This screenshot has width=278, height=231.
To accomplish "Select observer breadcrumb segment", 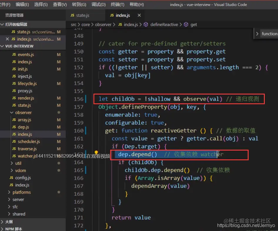I will [x=103, y=25].
